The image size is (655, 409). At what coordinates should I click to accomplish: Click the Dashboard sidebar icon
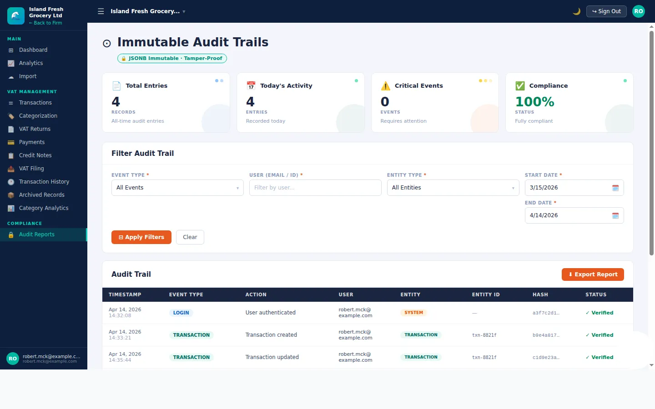[x=11, y=50]
